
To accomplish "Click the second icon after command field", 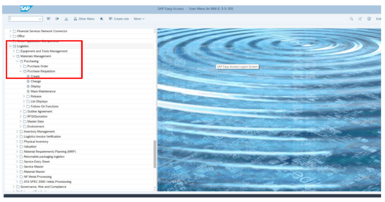I will tap(57, 19).
